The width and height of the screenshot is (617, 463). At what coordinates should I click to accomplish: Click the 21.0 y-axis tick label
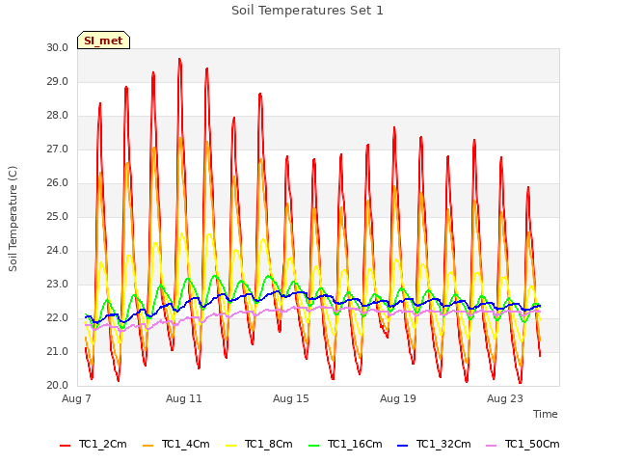point(58,352)
